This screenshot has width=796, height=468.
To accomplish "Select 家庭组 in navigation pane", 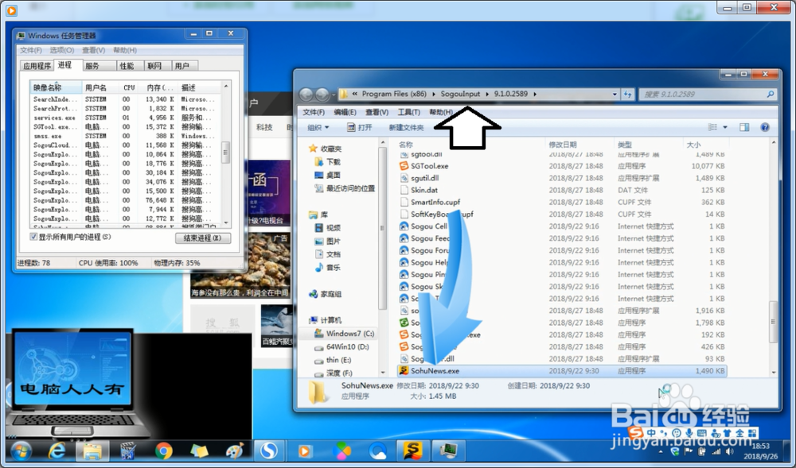I will (326, 294).
